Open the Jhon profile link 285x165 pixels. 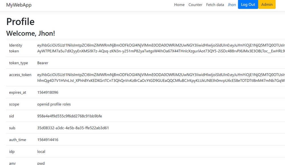tap(232, 5)
